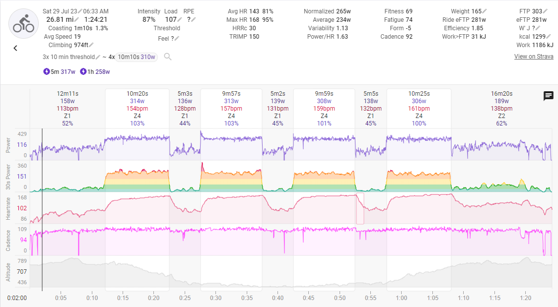Click the small highlighted heart rate selection box
The width and height of the screenshot is (558, 307).
360,209
